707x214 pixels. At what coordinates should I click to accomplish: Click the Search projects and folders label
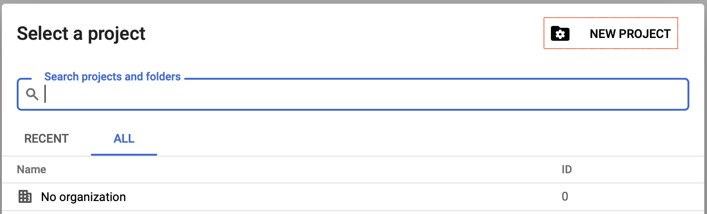112,76
